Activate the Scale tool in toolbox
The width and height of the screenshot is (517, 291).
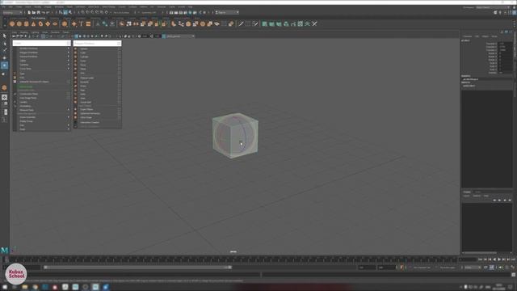pos(4,74)
